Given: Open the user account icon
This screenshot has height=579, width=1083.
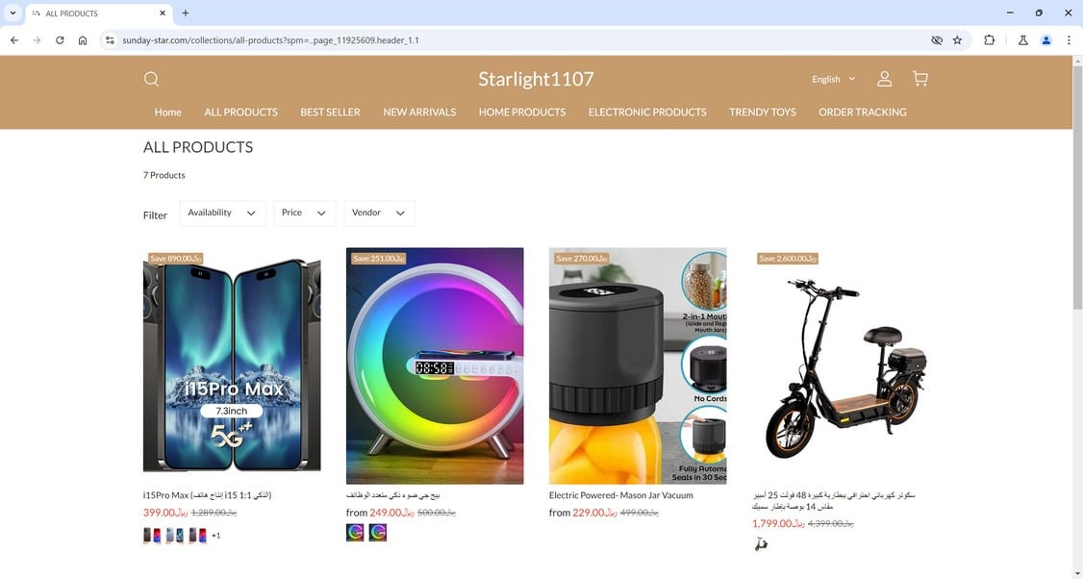Looking at the screenshot, I should point(884,79).
